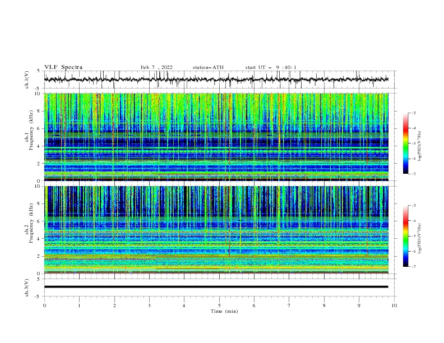Click the 10 minute tick on time axis
The image size is (444, 343).
394,305
